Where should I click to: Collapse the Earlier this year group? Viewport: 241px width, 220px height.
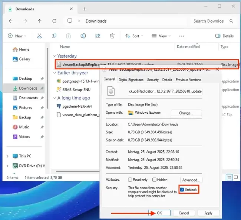(54, 73)
